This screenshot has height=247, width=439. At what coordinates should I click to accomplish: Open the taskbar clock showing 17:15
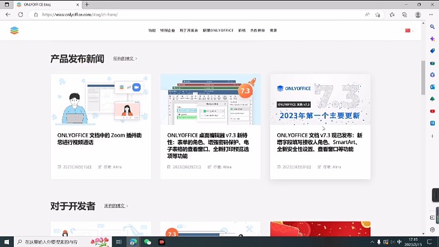tap(413, 242)
